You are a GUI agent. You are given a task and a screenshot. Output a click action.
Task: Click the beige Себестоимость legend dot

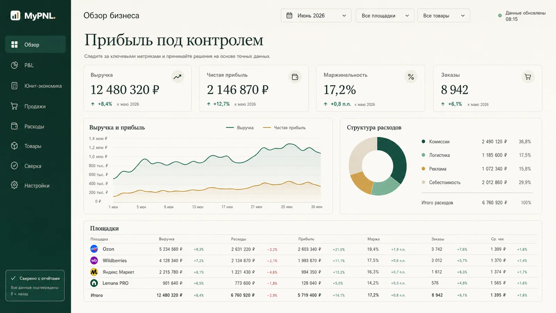[423, 182]
